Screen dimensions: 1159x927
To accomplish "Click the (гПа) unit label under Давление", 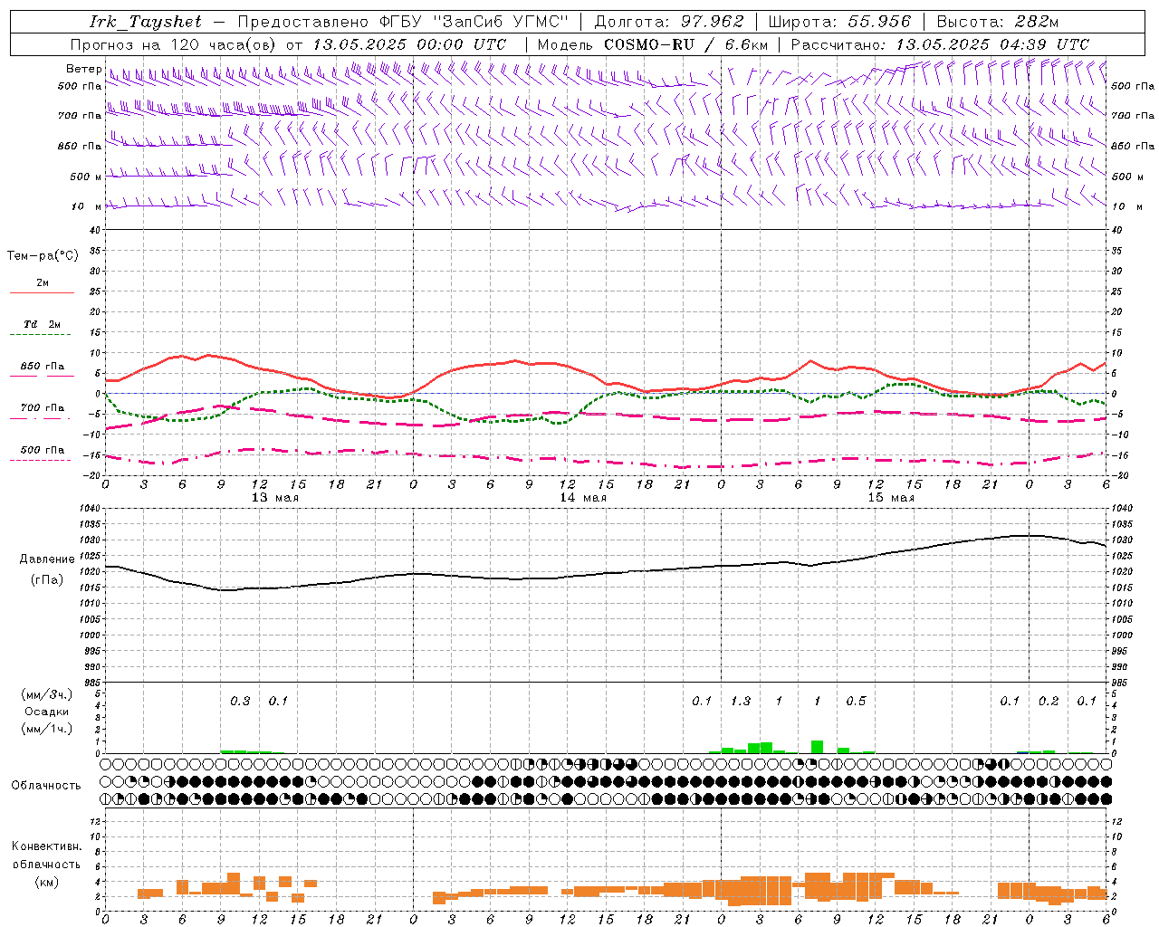I will point(47,580).
